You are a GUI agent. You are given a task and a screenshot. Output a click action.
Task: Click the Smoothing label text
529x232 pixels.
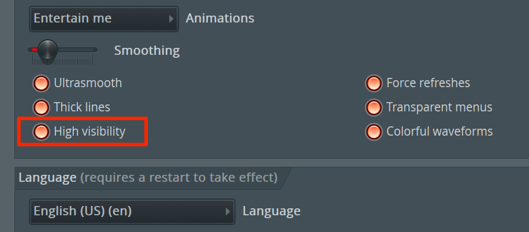coord(147,51)
